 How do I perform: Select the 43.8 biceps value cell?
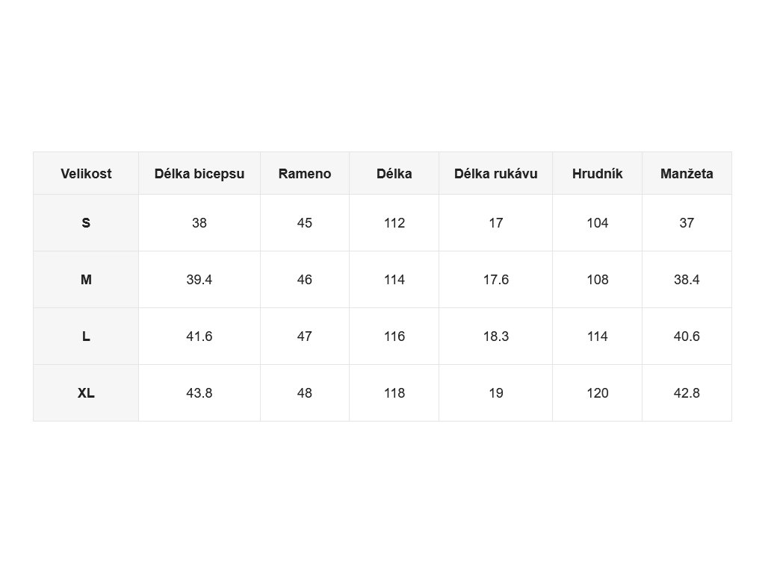click(x=199, y=392)
